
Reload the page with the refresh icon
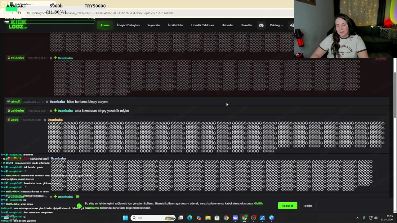[19, 13]
